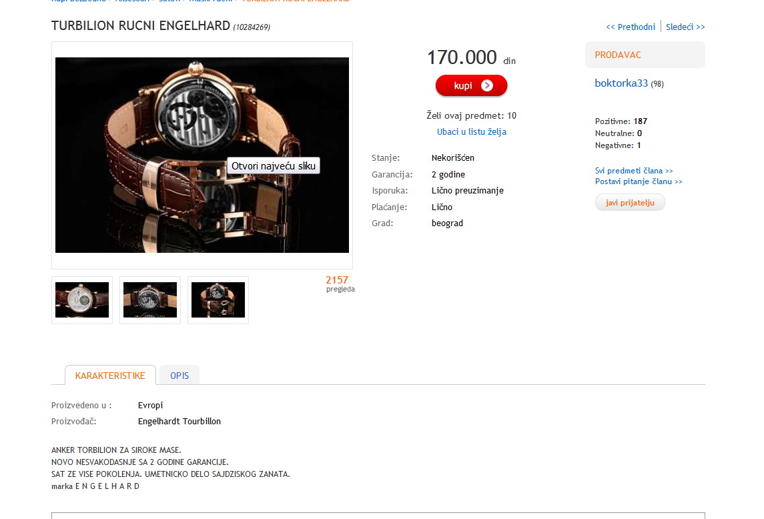Switch to the OPIS tab
This screenshot has height=519, width=764.
click(179, 375)
